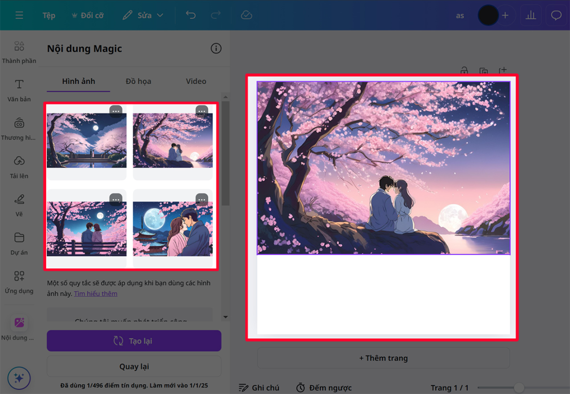The image size is (570, 394).
Task: Open options menu on pagoda couple image
Action: 201,199
